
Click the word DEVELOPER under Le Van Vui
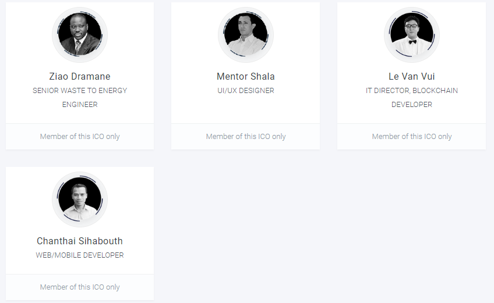[412, 105]
